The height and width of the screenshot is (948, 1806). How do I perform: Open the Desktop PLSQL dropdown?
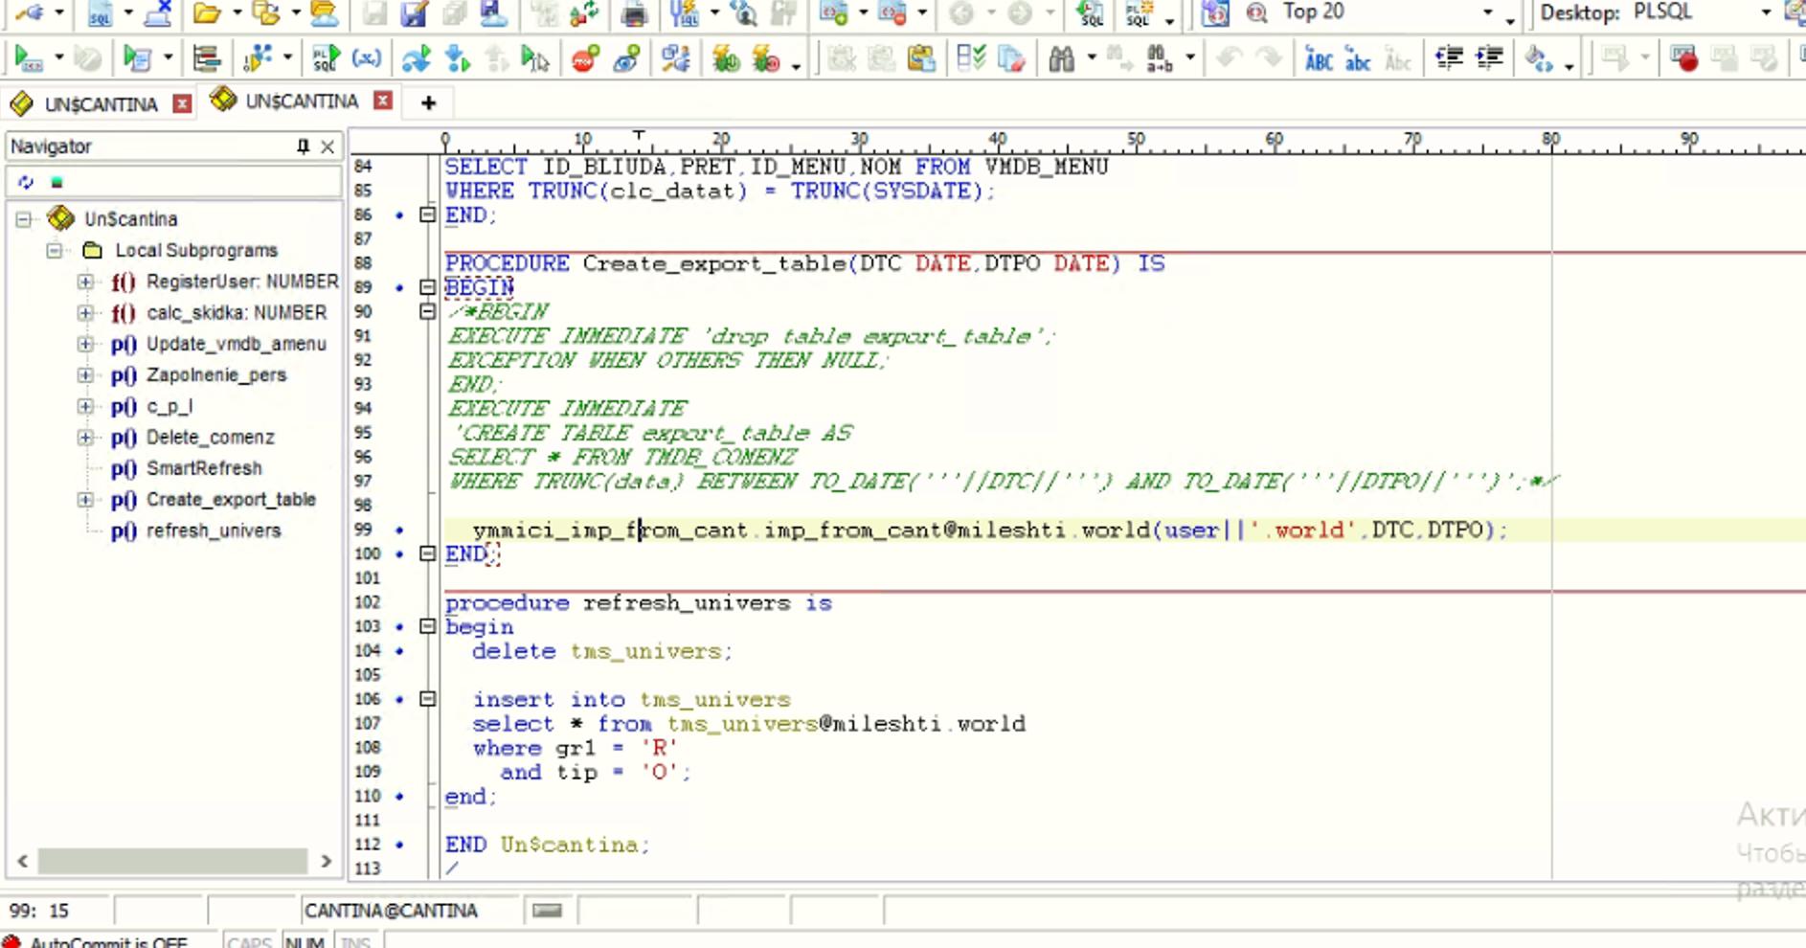click(1766, 12)
